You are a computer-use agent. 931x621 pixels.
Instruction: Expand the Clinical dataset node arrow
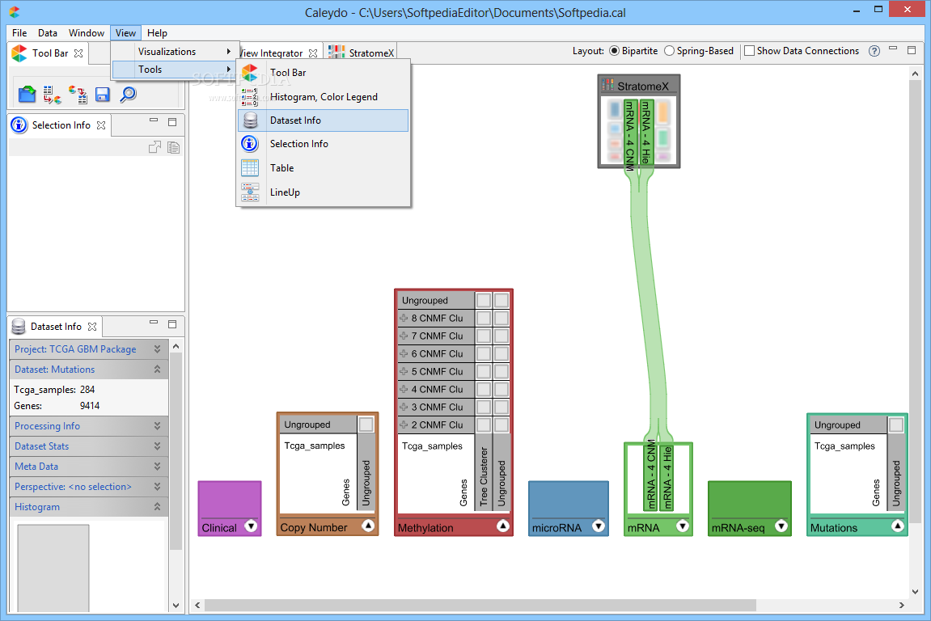[252, 526]
